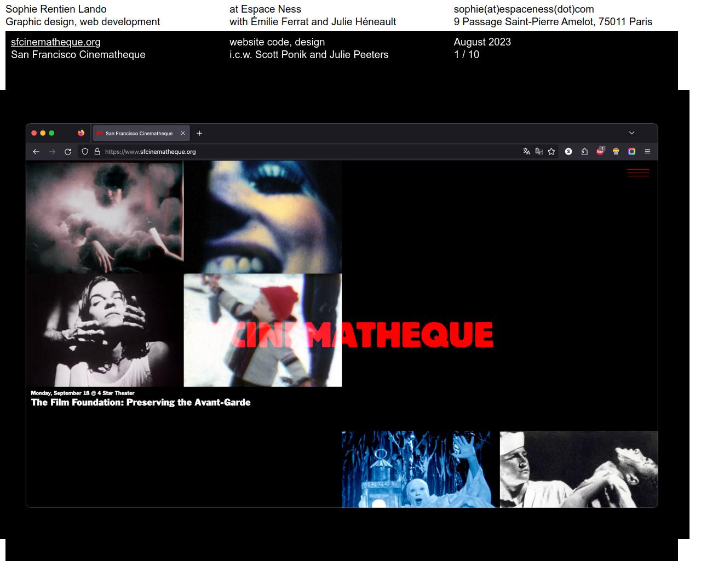Expand the list-all-tabs chevron
The height and width of the screenshot is (561, 701).
[x=631, y=133]
